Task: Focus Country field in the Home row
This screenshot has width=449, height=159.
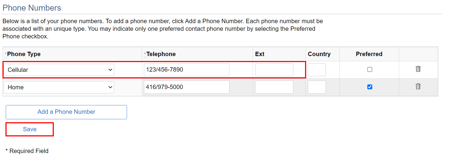Action: tap(317, 87)
